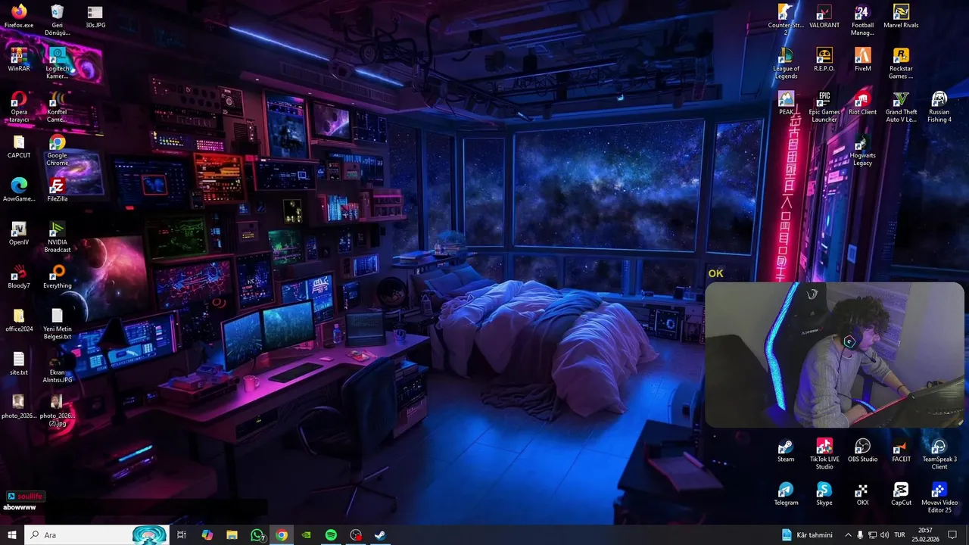Open the Bloody7 desktop shortcut
Viewport: 969px width, 545px height.
pos(19,277)
